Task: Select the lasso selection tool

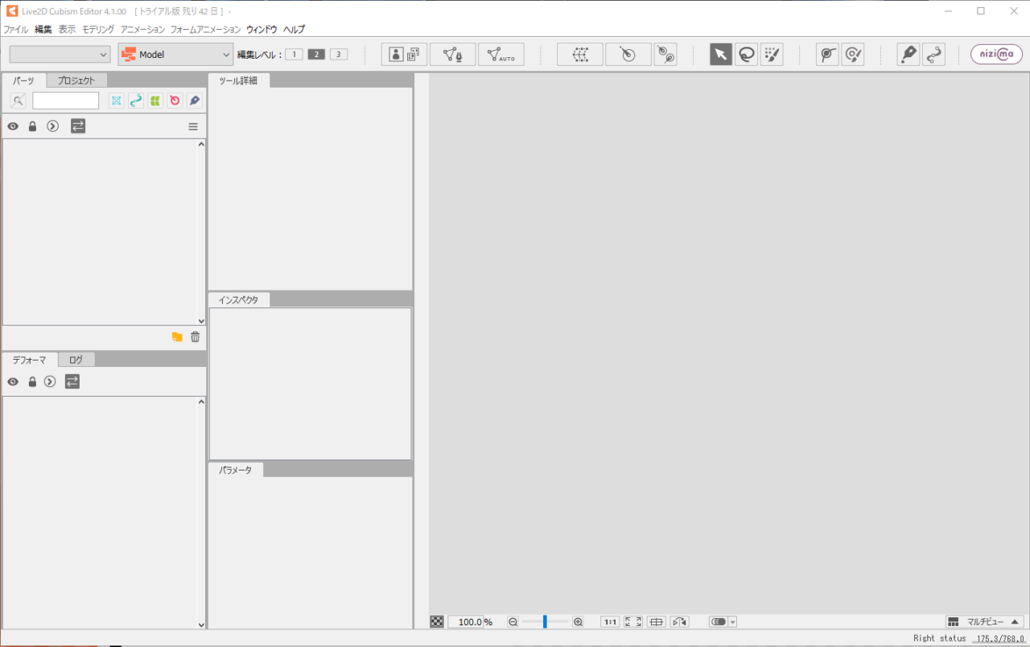Action: (x=746, y=54)
